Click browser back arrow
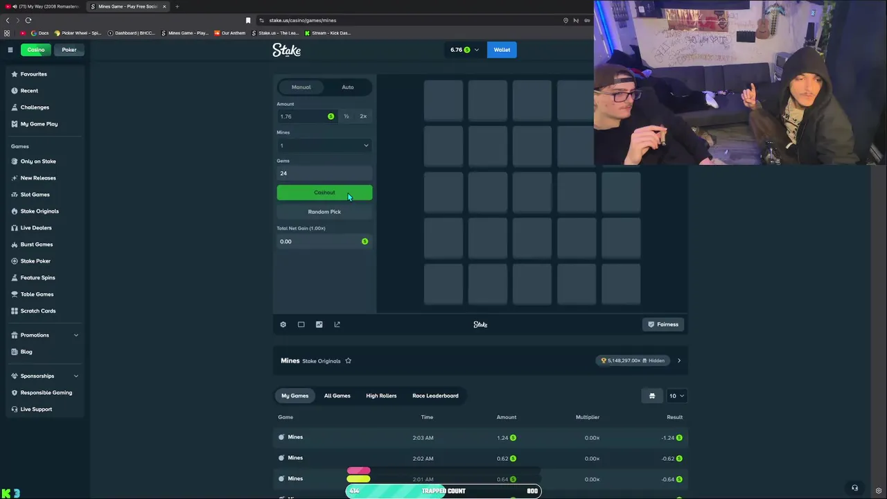Viewport: 887px width, 499px height. (x=8, y=20)
